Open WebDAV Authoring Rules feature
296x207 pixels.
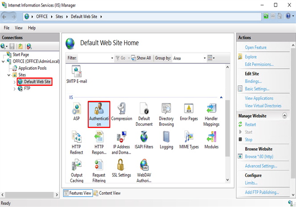tap(144, 171)
